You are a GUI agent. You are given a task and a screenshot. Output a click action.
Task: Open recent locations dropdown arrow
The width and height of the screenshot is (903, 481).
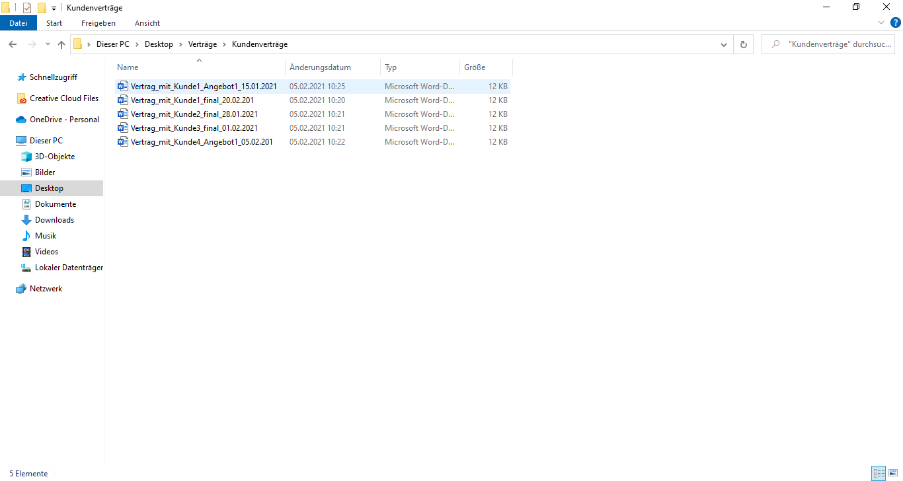pos(48,44)
